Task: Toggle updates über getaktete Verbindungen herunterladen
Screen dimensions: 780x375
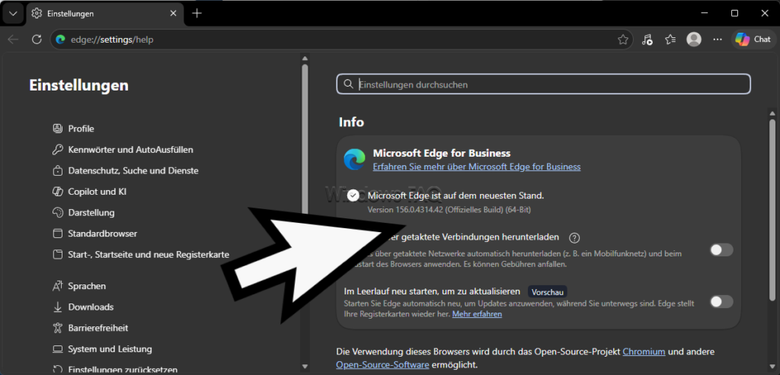Action: pyautogui.click(x=721, y=249)
